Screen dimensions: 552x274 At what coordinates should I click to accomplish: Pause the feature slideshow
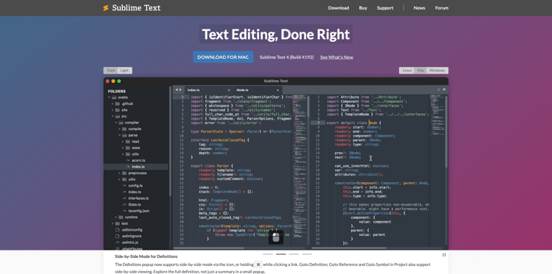pyautogui.click(x=444, y=255)
